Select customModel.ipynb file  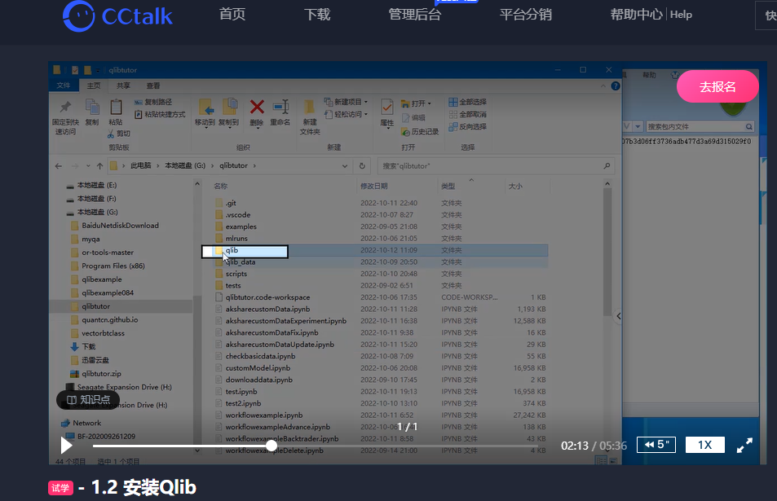(x=258, y=368)
